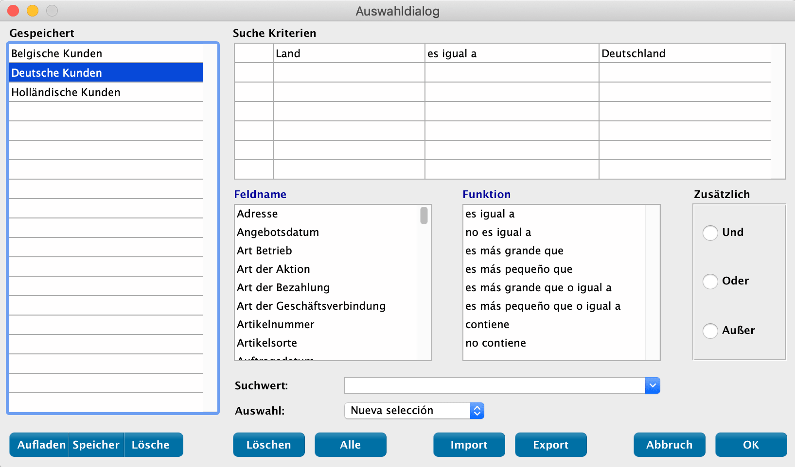Viewport: 795px width, 467px height.
Task: Pick 'es más grande que' function
Action: tap(554, 251)
